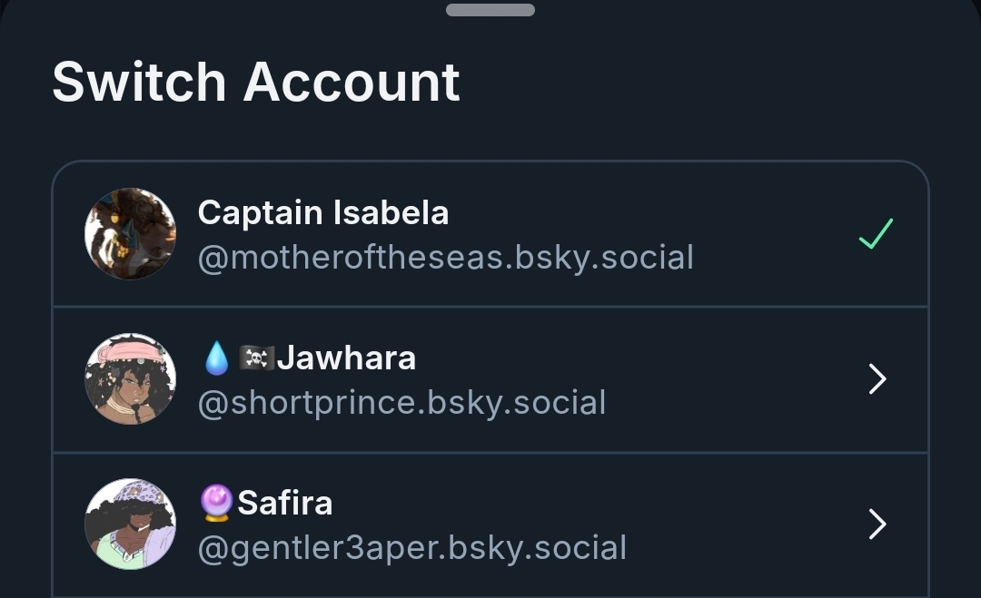Screen dimensions: 981x598
Task: Click the pirate flag emoji beside Jawhara
Action: pos(255,358)
